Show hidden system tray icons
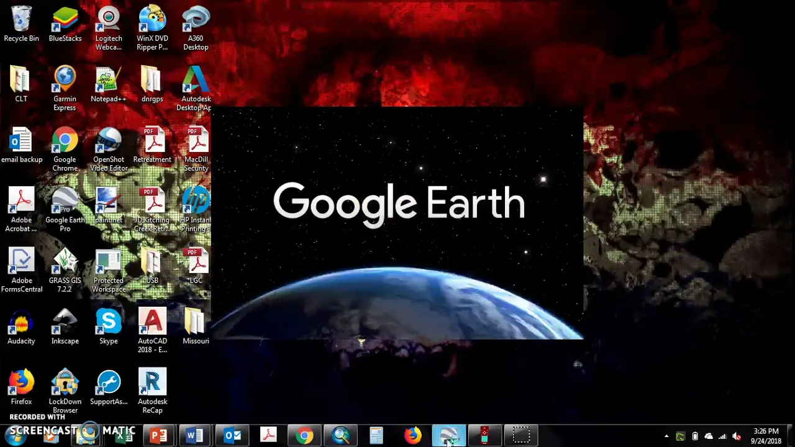Viewport: 795px width, 447px height. 666,436
